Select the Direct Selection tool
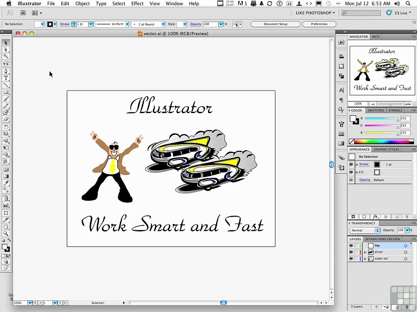 tap(6, 49)
